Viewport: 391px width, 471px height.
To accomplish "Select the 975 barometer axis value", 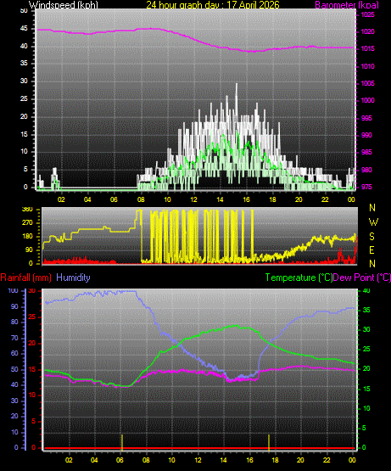I will [366, 187].
